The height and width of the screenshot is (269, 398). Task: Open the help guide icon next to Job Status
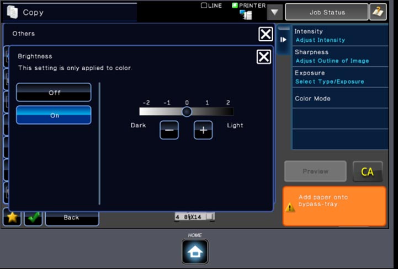(378, 12)
